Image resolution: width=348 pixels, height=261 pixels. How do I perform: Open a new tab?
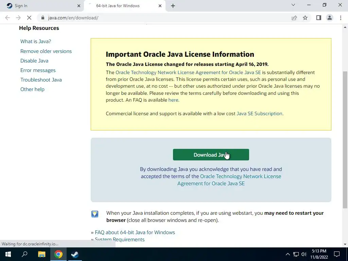tap(173, 6)
